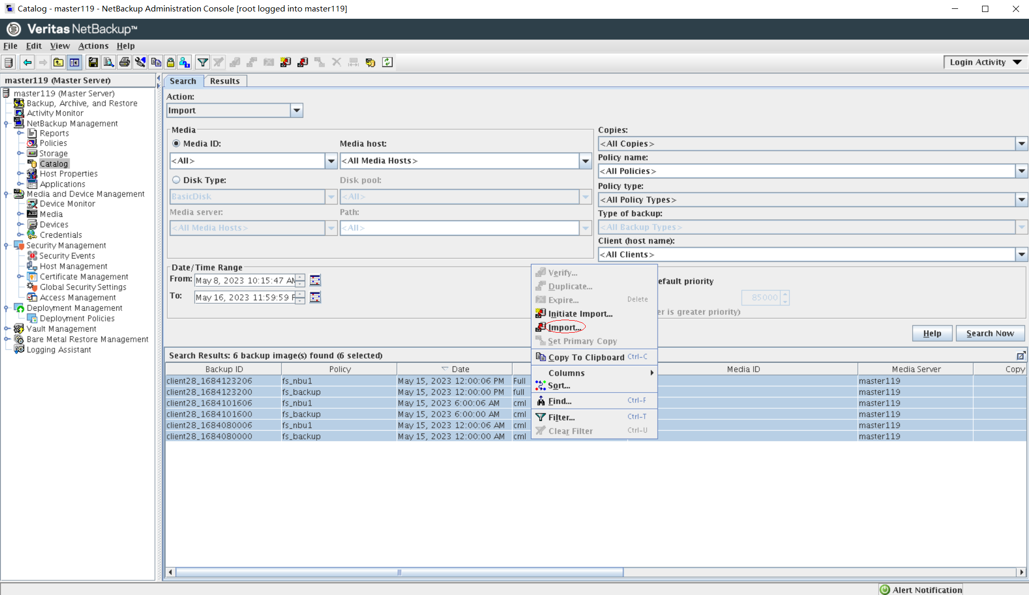This screenshot has height=595, width=1029.
Task: Open the Login Activity dropdown
Action: (x=985, y=62)
